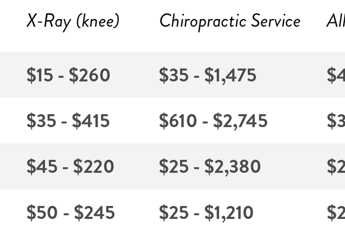Select the $1,210 chiropractic price
Viewport: 345px width, 237px height.
pos(229,212)
